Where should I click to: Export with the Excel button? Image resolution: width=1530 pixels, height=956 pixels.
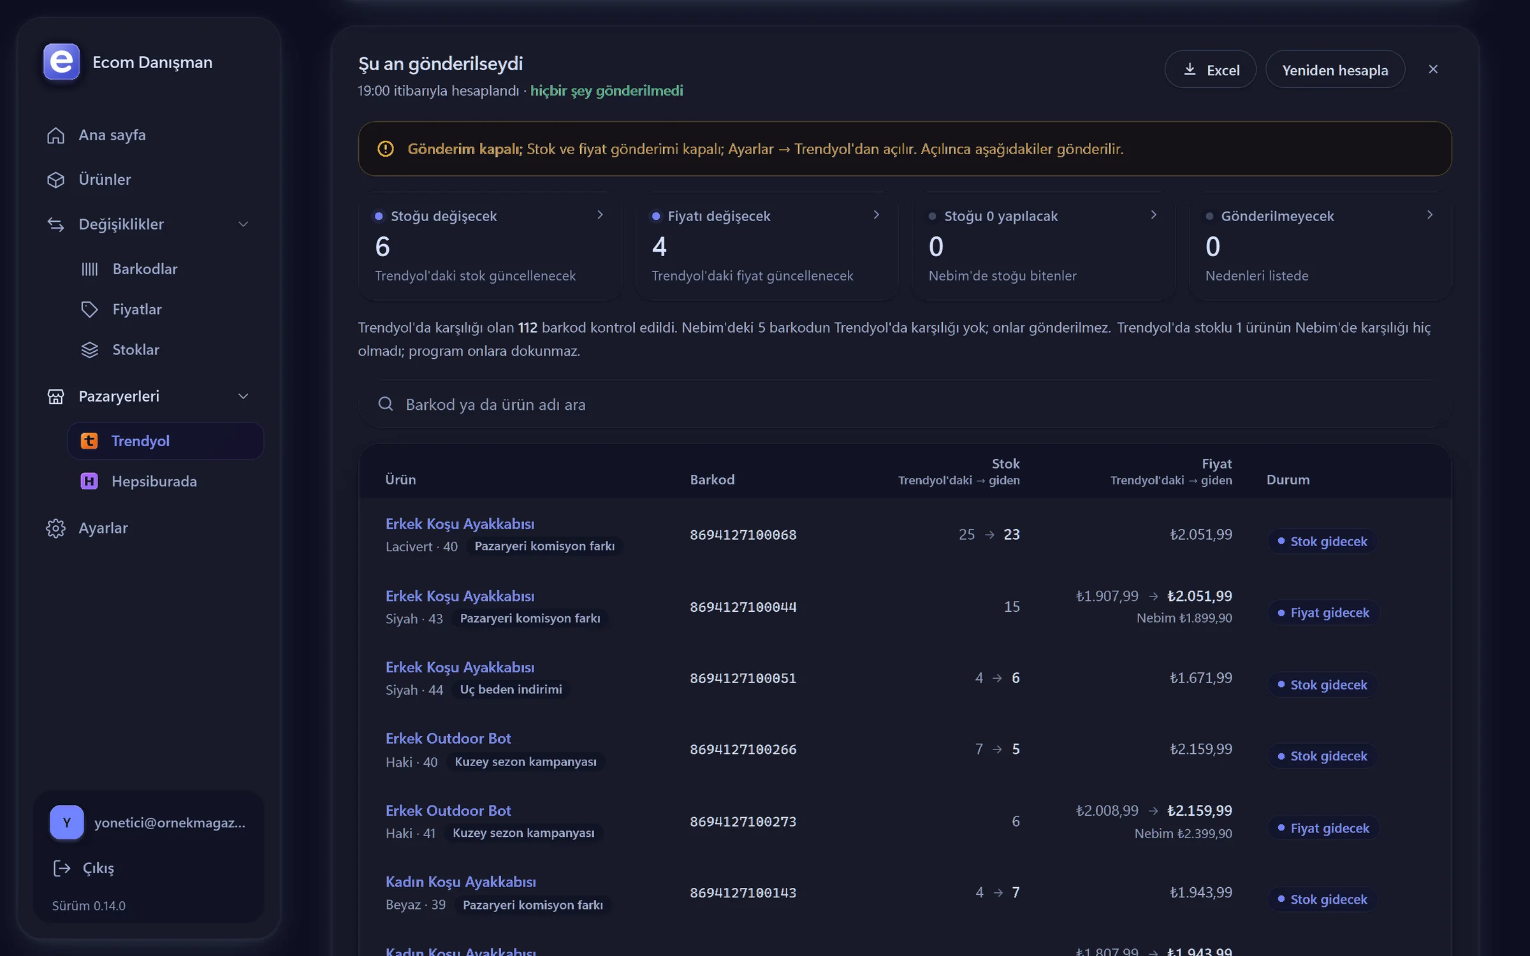click(x=1210, y=69)
